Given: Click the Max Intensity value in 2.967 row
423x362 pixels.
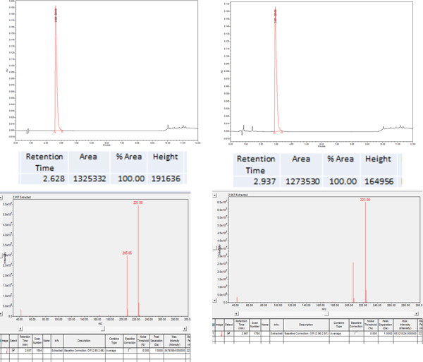Looking at the screenshot, I should (x=405, y=334).
